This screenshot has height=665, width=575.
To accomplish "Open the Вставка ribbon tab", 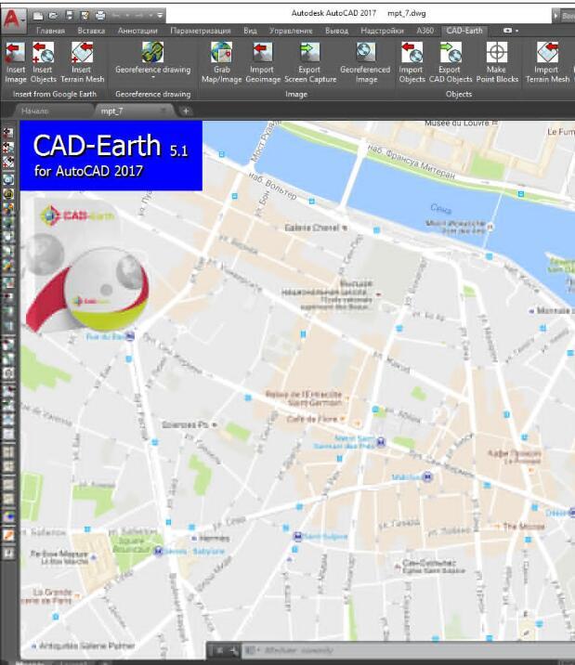I will coord(91,31).
